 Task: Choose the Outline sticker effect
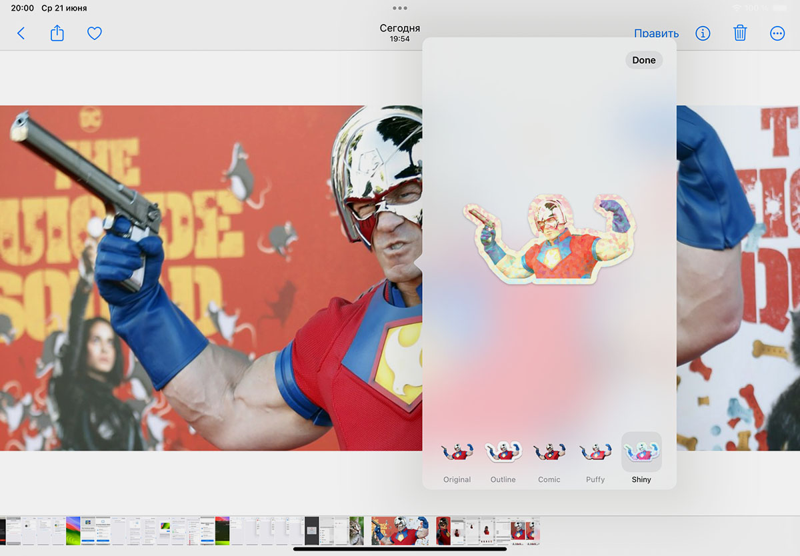click(503, 453)
